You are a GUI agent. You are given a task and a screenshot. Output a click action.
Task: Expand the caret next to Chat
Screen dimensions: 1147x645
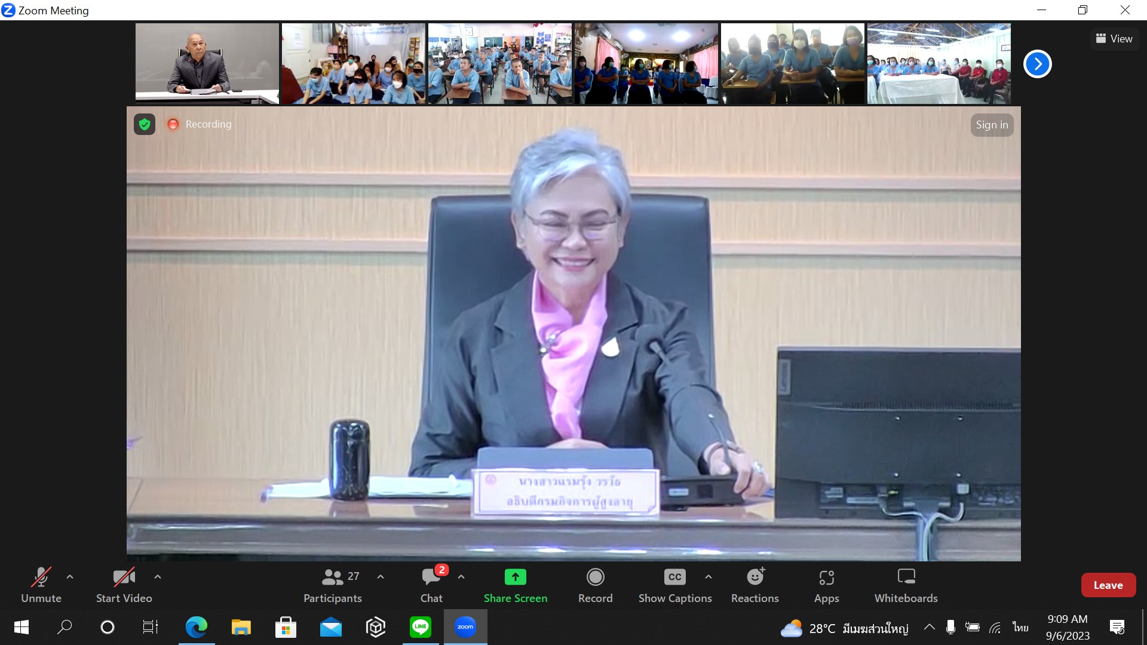tap(461, 577)
